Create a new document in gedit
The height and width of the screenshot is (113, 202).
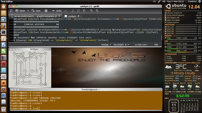(11, 11)
